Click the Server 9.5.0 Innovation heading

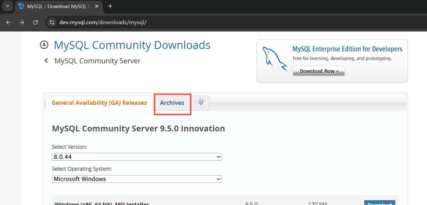(x=138, y=129)
